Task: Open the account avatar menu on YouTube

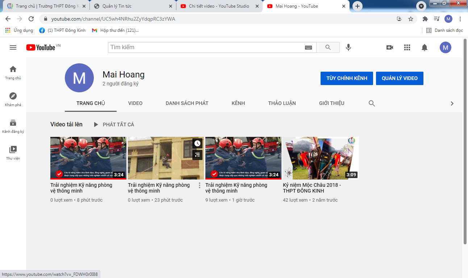Action: coord(445,47)
